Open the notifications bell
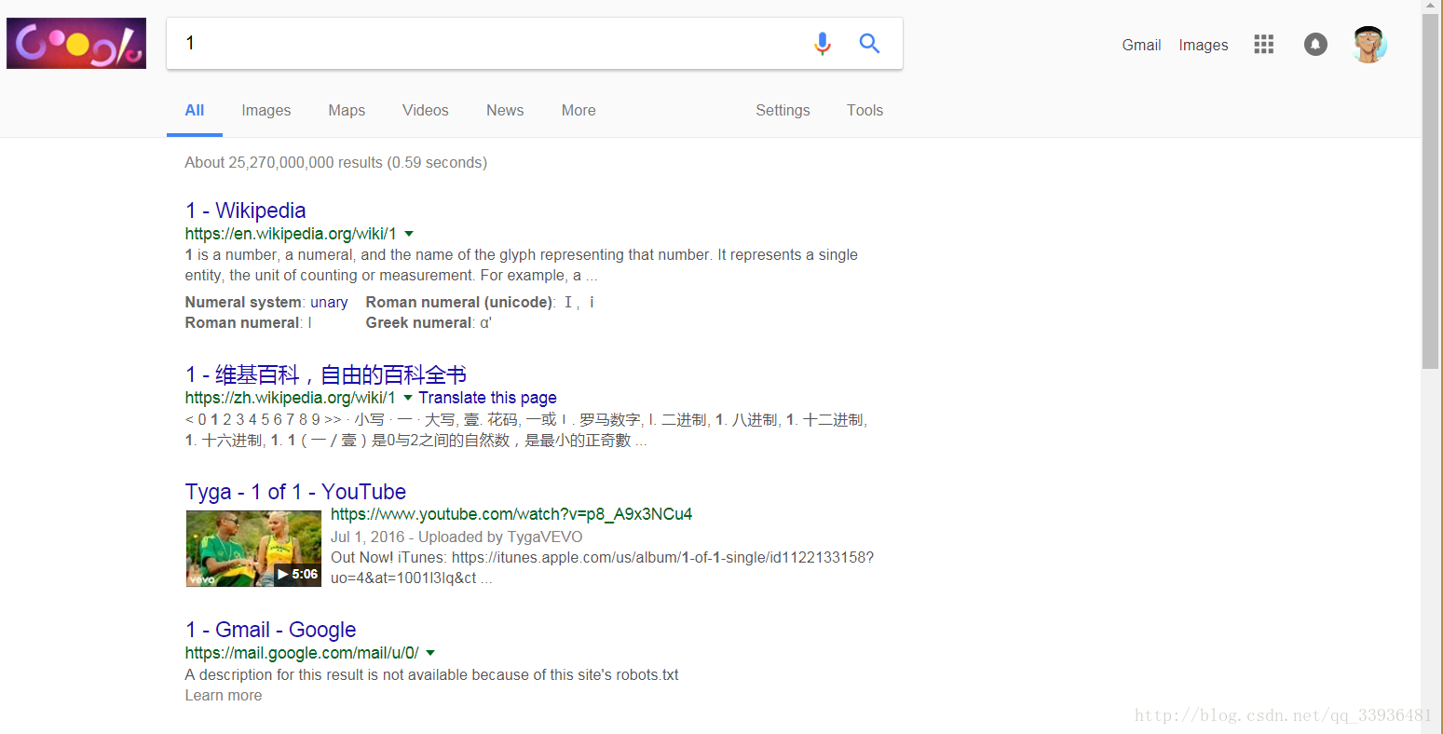The height and width of the screenshot is (734, 1443). coord(1315,44)
